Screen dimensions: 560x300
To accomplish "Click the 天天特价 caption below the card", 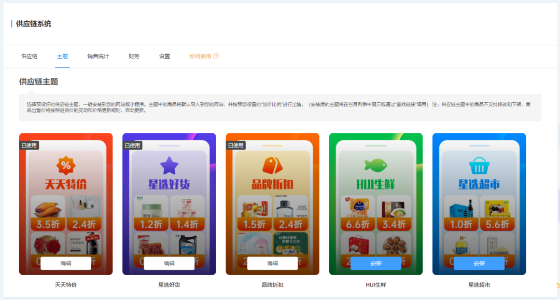I will tap(66, 285).
